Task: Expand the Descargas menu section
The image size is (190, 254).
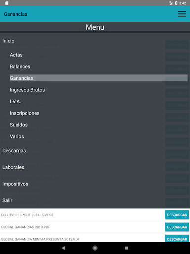Action: tap(14, 151)
